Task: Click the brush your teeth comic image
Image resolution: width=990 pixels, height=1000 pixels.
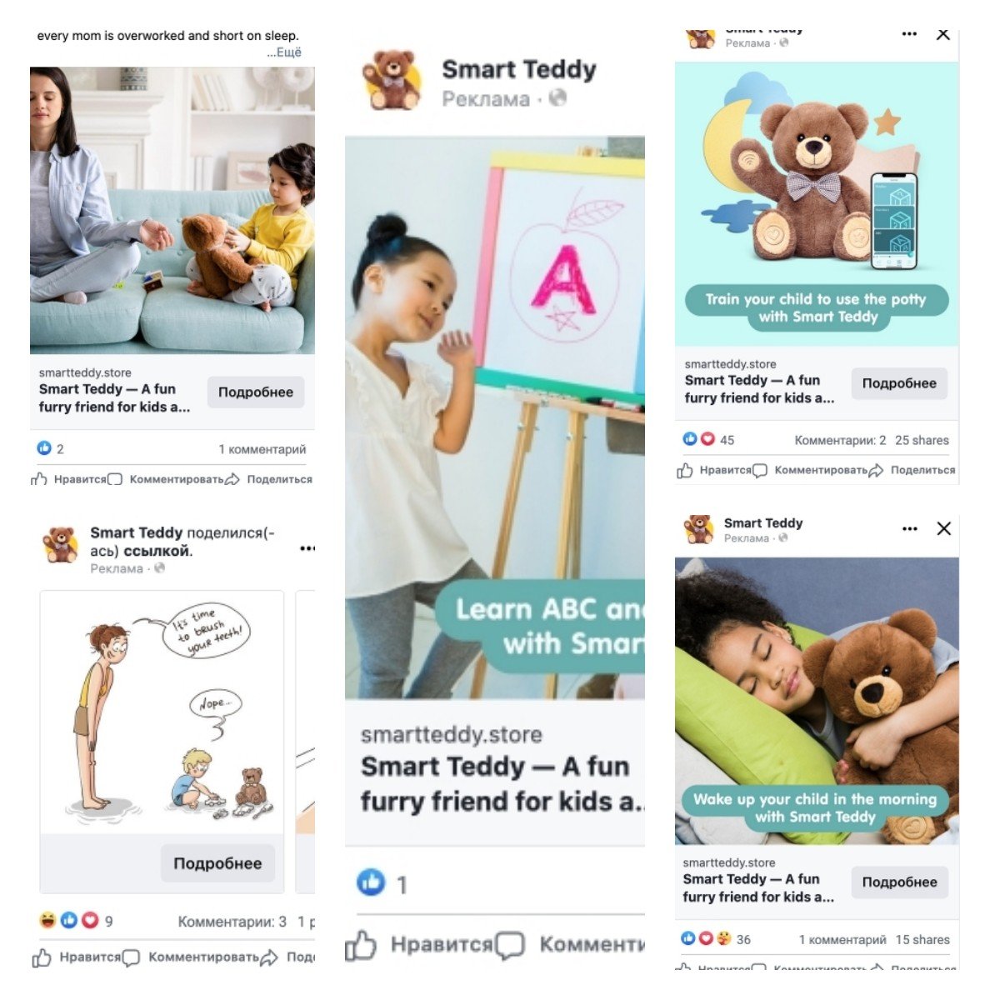Action: [162, 712]
